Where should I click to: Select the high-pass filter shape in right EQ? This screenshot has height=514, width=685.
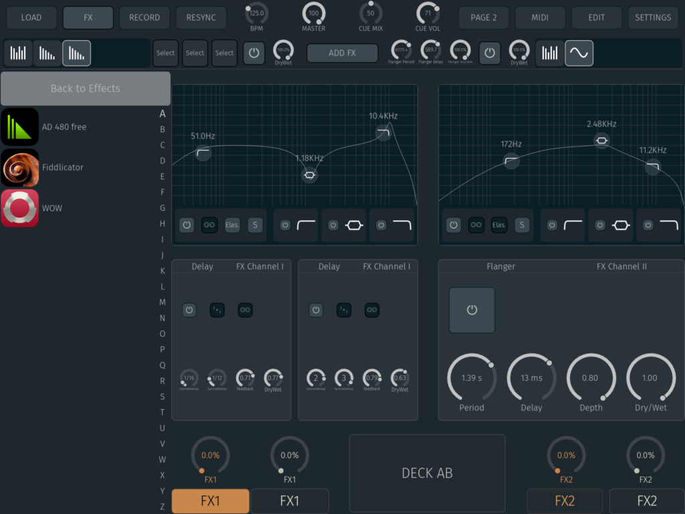[x=573, y=226]
